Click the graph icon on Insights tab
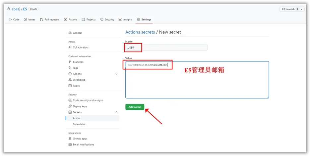Screen dimensions: 310x156 point(120,19)
